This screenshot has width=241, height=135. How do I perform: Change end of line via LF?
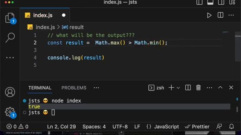pyautogui.click(x=137, y=127)
